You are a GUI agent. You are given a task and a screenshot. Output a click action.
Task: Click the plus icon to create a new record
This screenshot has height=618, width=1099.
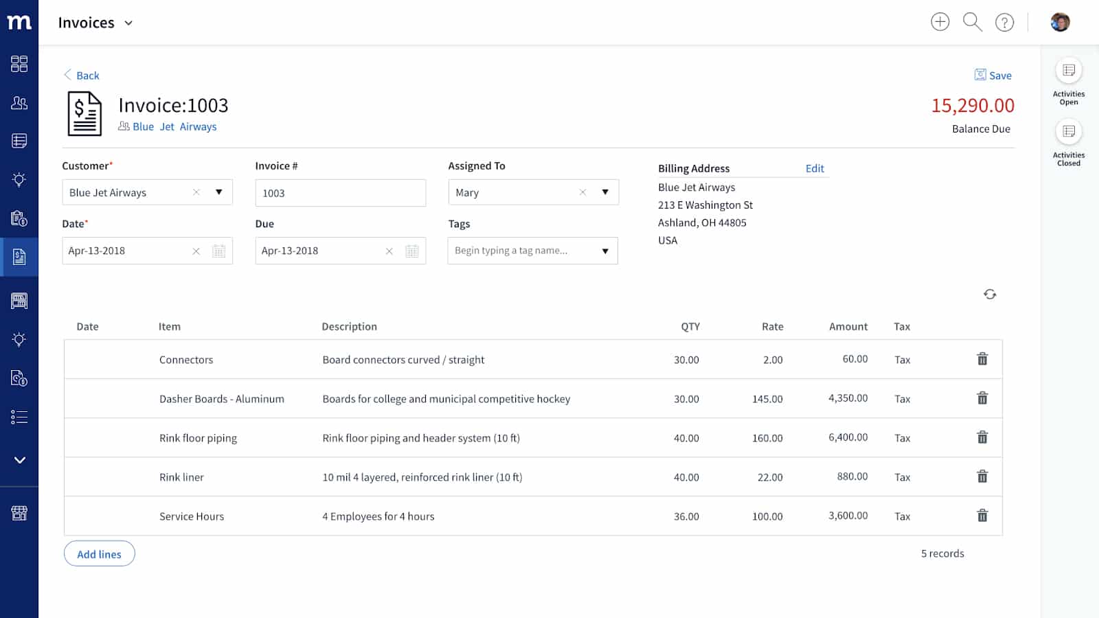point(939,21)
